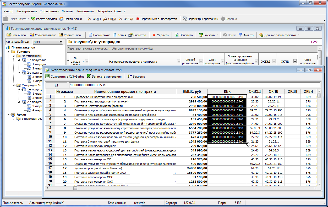Select cell 'Поставка химических ловушек'

pos(125,146)
